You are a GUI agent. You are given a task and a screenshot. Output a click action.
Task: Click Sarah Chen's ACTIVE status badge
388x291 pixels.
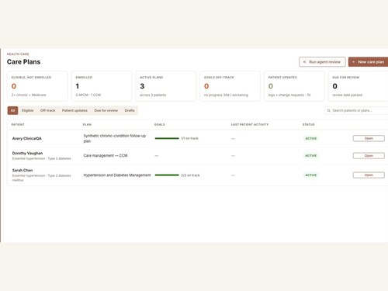coord(311,175)
